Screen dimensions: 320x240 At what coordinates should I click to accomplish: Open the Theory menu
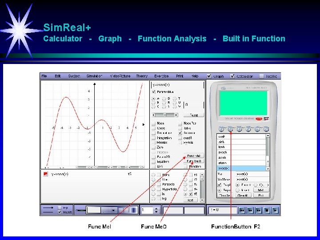pyautogui.click(x=142, y=76)
